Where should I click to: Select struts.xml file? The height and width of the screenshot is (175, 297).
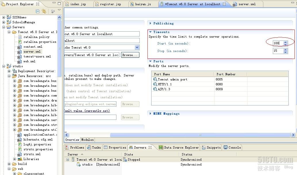32,154
